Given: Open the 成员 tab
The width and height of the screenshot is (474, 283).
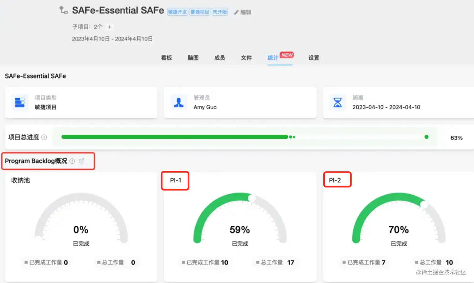Looking at the screenshot, I should point(219,58).
